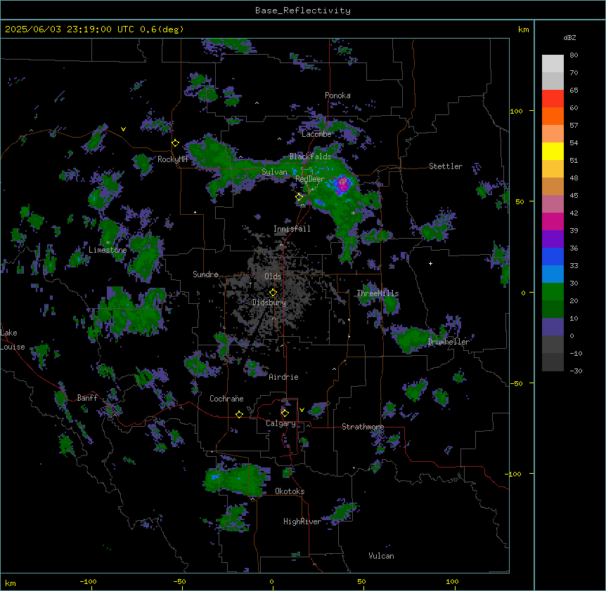The image size is (606, 591).
Task: Click the Olds town label
Action: click(x=273, y=277)
